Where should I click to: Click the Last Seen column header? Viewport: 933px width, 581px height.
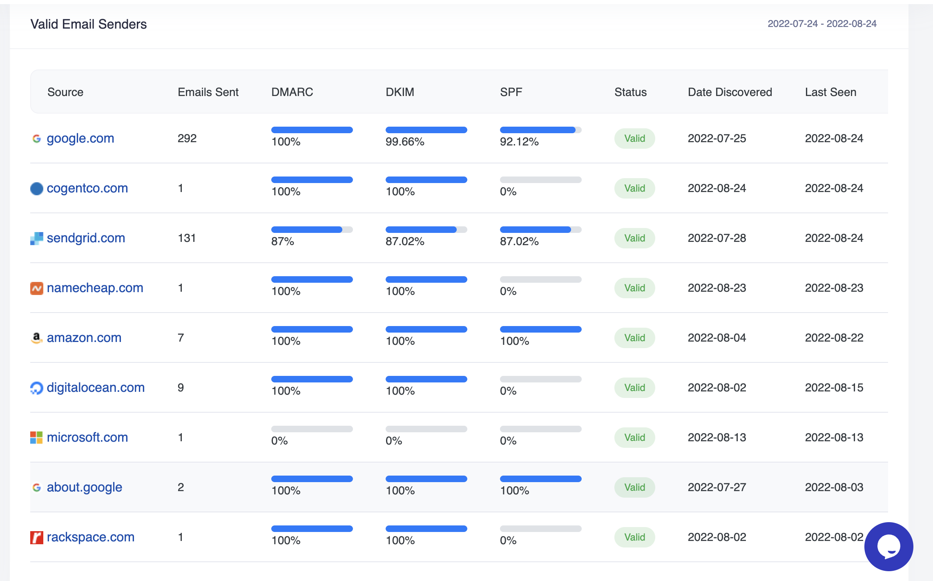(830, 92)
